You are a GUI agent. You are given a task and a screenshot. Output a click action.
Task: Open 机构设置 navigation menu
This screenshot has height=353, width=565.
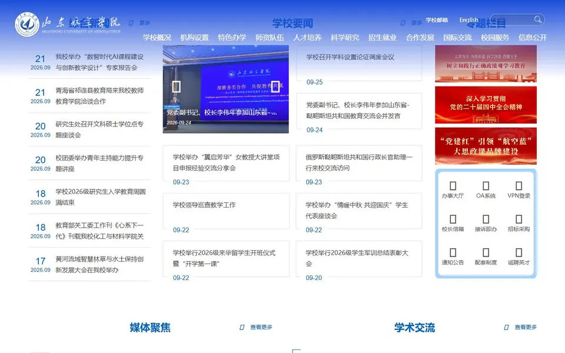click(x=195, y=38)
